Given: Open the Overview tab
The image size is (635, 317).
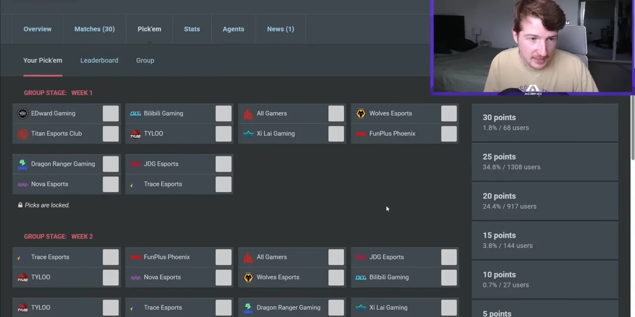Looking at the screenshot, I should 38,29.
